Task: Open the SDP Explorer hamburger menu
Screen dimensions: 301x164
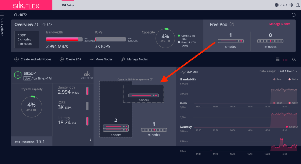Action: point(2,14)
